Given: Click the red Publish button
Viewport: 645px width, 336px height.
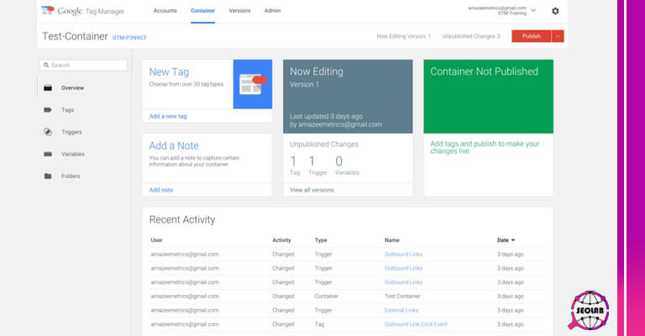Looking at the screenshot, I should pyautogui.click(x=531, y=36).
